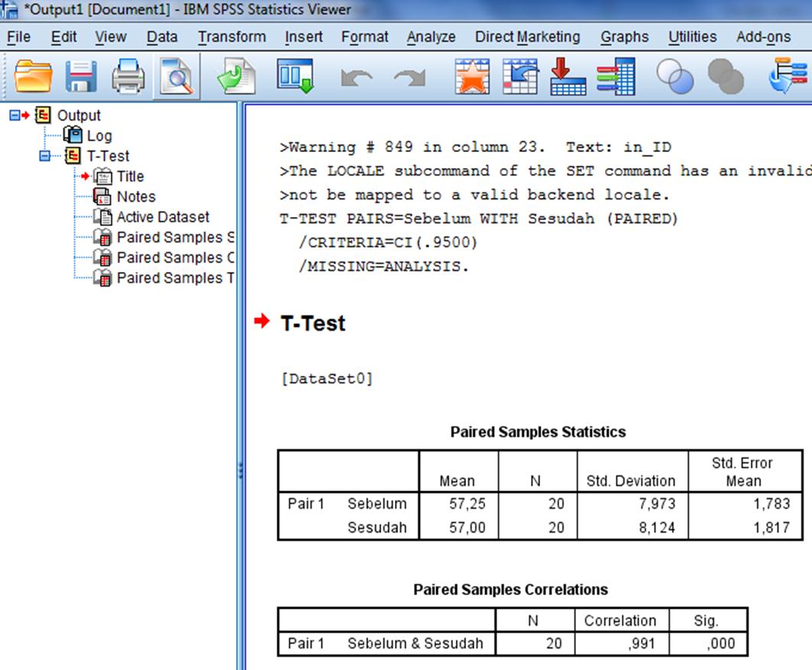
Task: Click the Paired Samples Correlations table title
Action: (x=510, y=589)
